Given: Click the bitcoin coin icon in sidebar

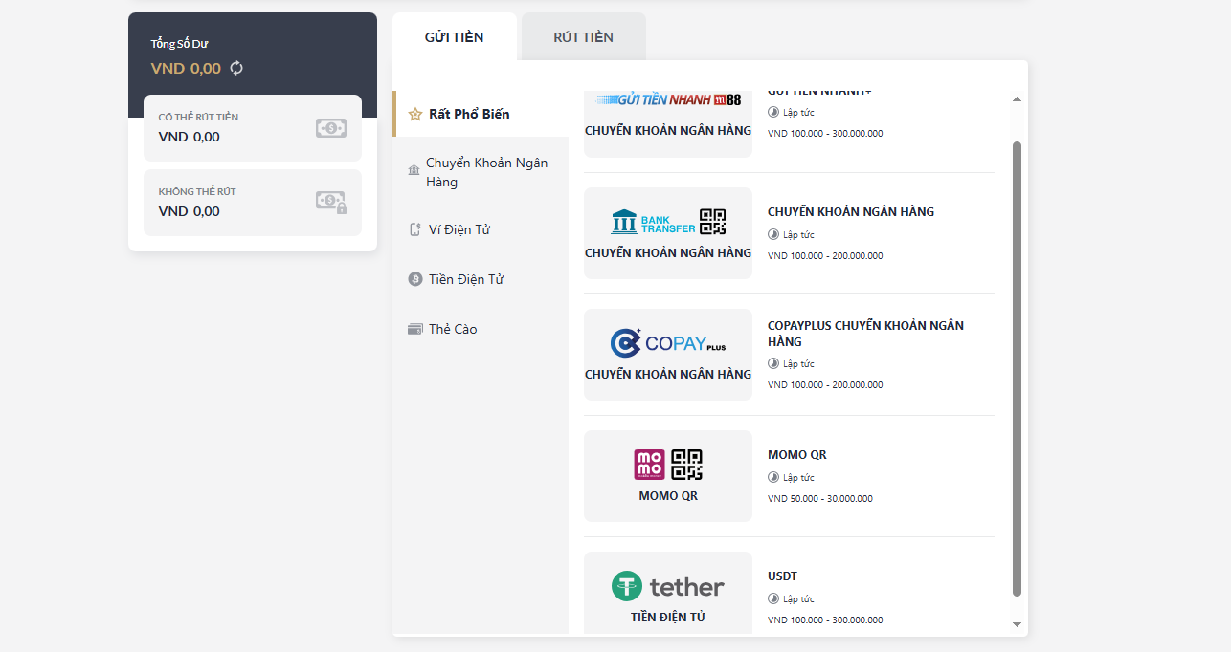Looking at the screenshot, I should [x=414, y=279].
